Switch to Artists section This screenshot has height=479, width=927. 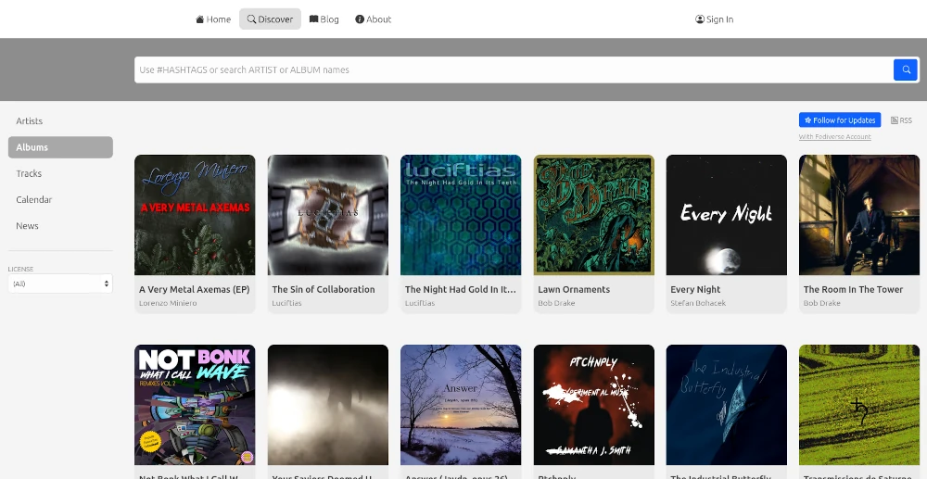pyautogui.click(x=30, y=121)
